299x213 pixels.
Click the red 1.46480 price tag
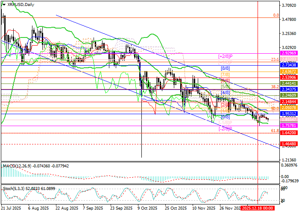coord(289,144)
